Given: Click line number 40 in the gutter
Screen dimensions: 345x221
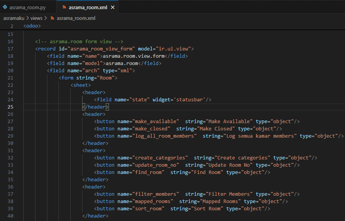Looking at the screenshot, I should point(10,216).
